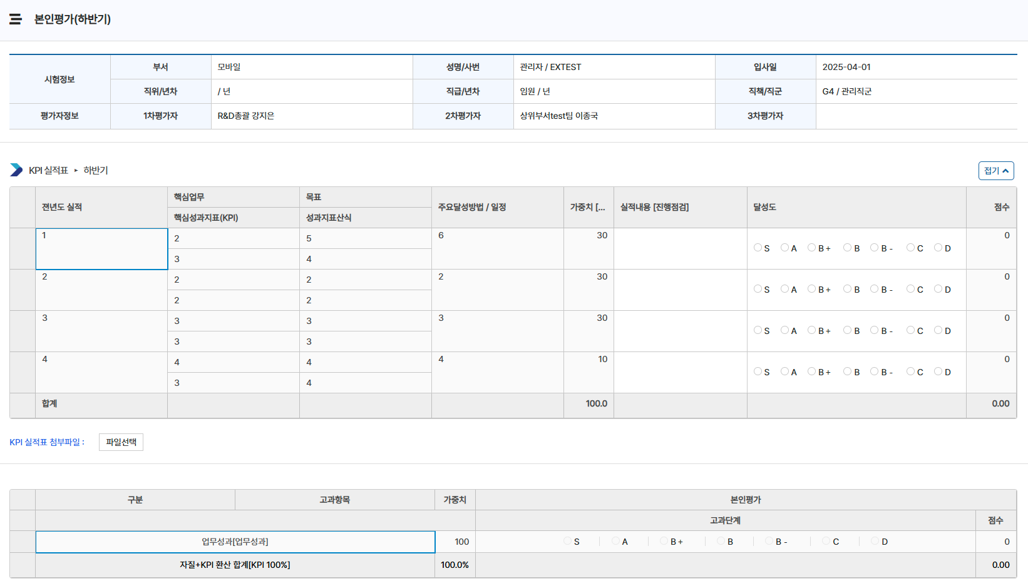Choose D in 업무성과 본인평가 row
Screen dimensions: 1028x581
tap(875, 541)
